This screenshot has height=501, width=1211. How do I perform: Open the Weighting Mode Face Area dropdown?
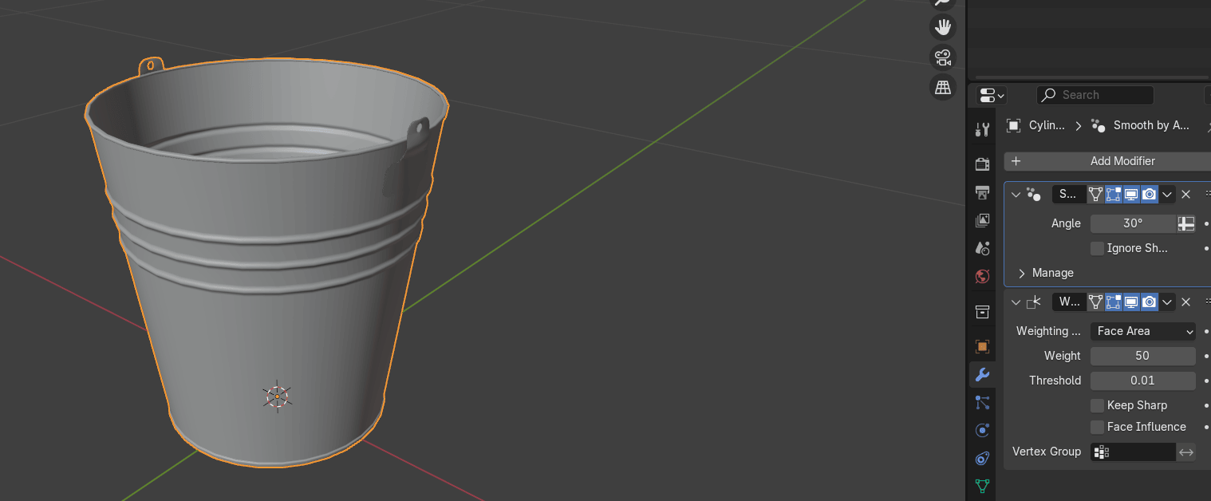[1142, 331]
